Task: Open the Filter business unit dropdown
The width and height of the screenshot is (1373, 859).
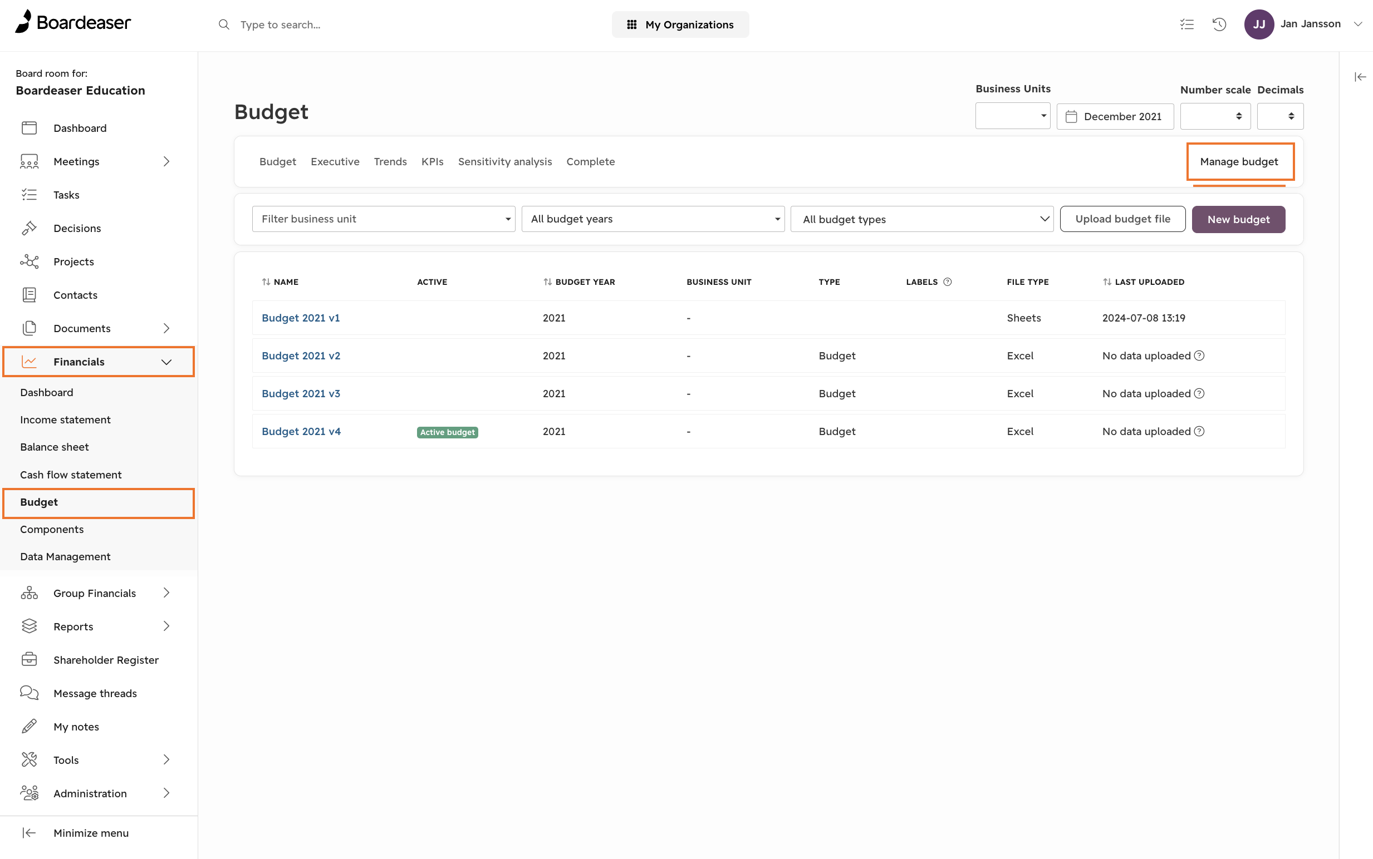Action: [383, 219]
